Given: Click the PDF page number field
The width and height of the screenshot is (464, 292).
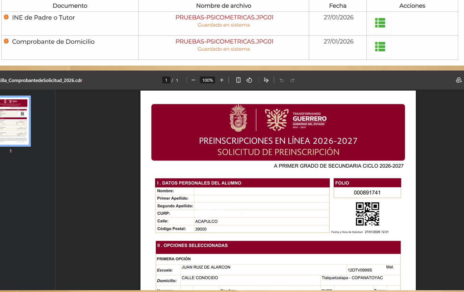Looking at the screenshot, I should 166,80.
